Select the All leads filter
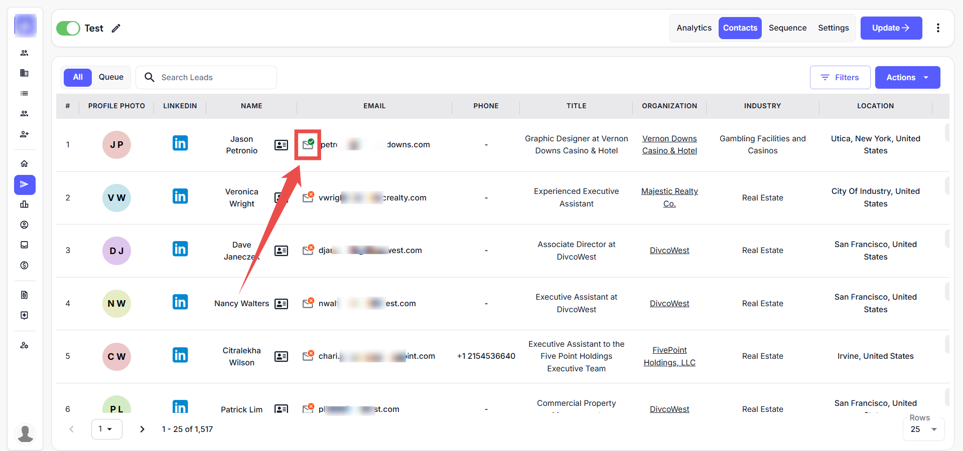The width and height of the screenshot is (963, 451). pyautogui.click(x=78, y=77)
